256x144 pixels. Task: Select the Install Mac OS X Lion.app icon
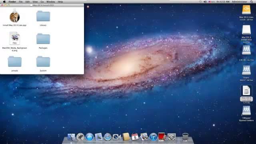(x=14, y=17)
